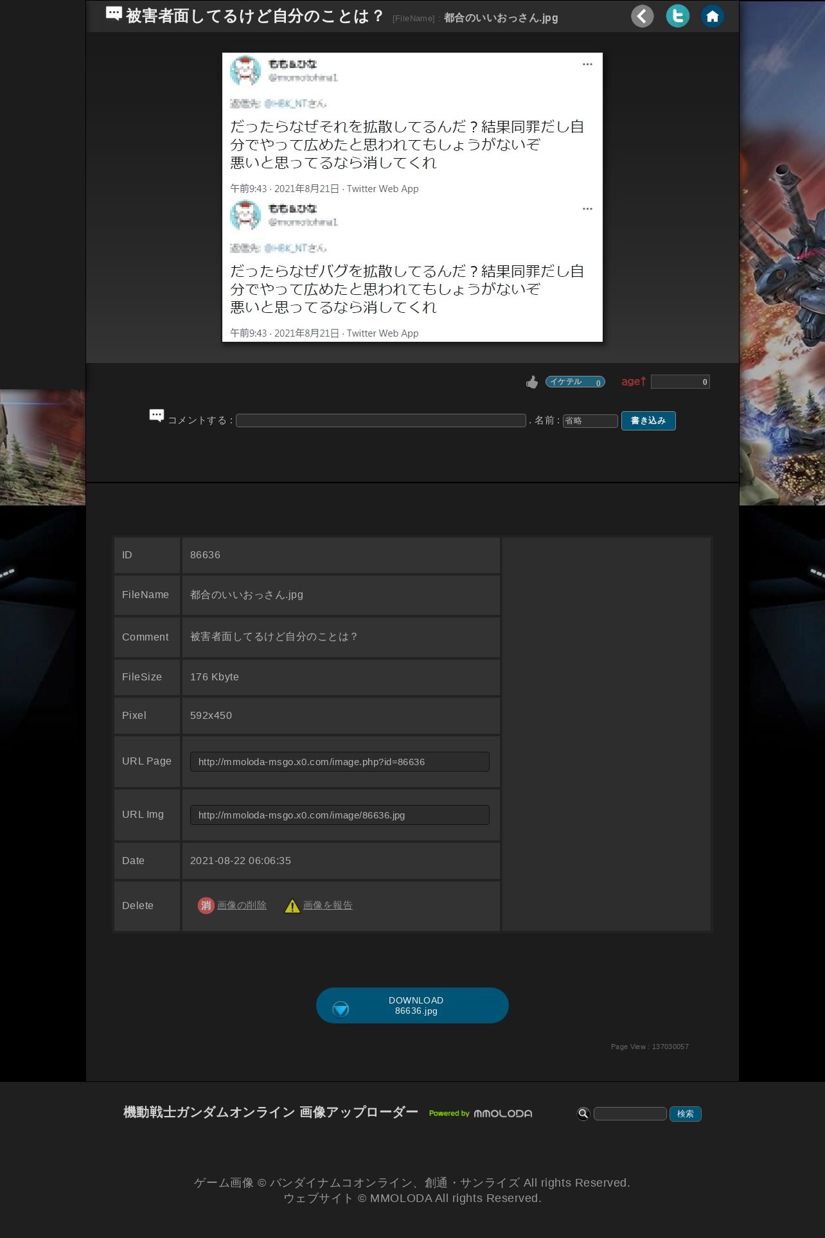Click the magnifier search icon in footer
The width and height of the screenshot is (825, 1238).
pos(583,1113)
